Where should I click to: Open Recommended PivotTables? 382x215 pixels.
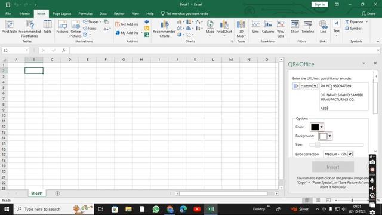click(29, 29)
